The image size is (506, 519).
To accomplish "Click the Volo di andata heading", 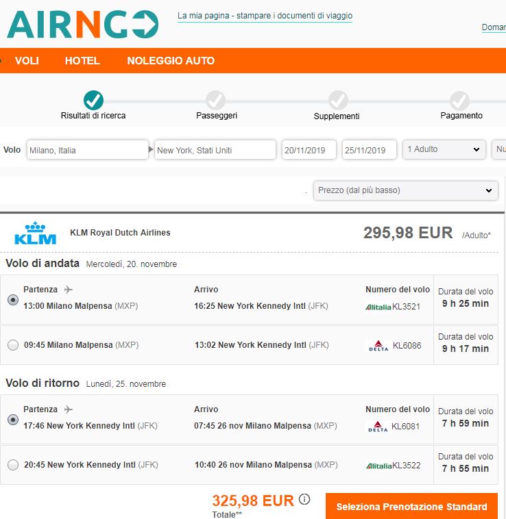I will (43, 263).
